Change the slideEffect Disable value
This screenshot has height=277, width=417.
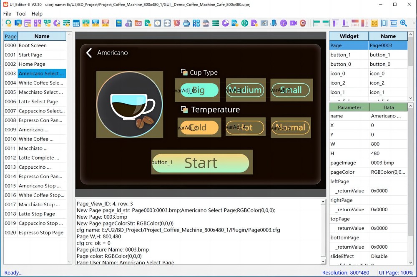coord(389,256)
